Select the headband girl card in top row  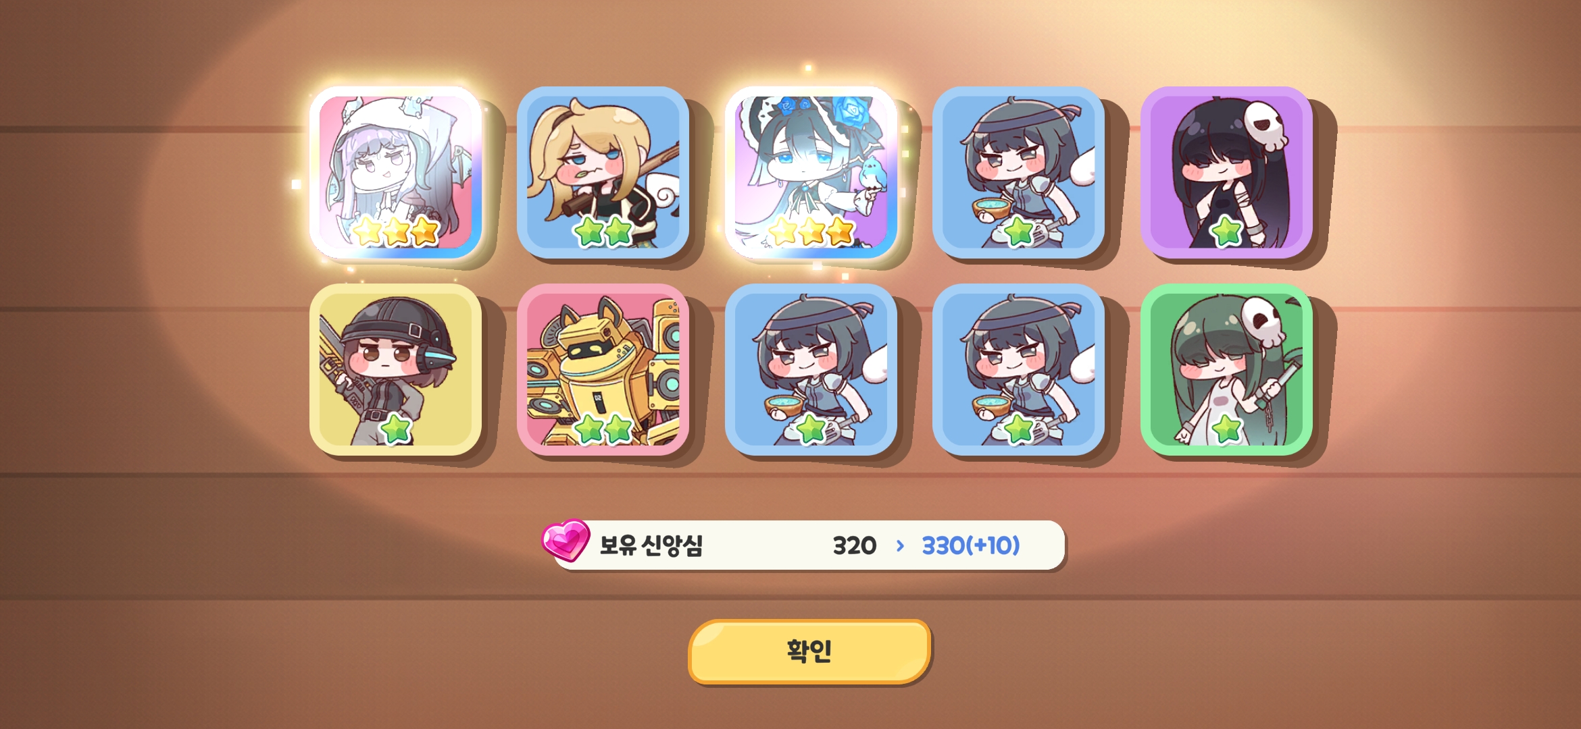point(1019,172)
